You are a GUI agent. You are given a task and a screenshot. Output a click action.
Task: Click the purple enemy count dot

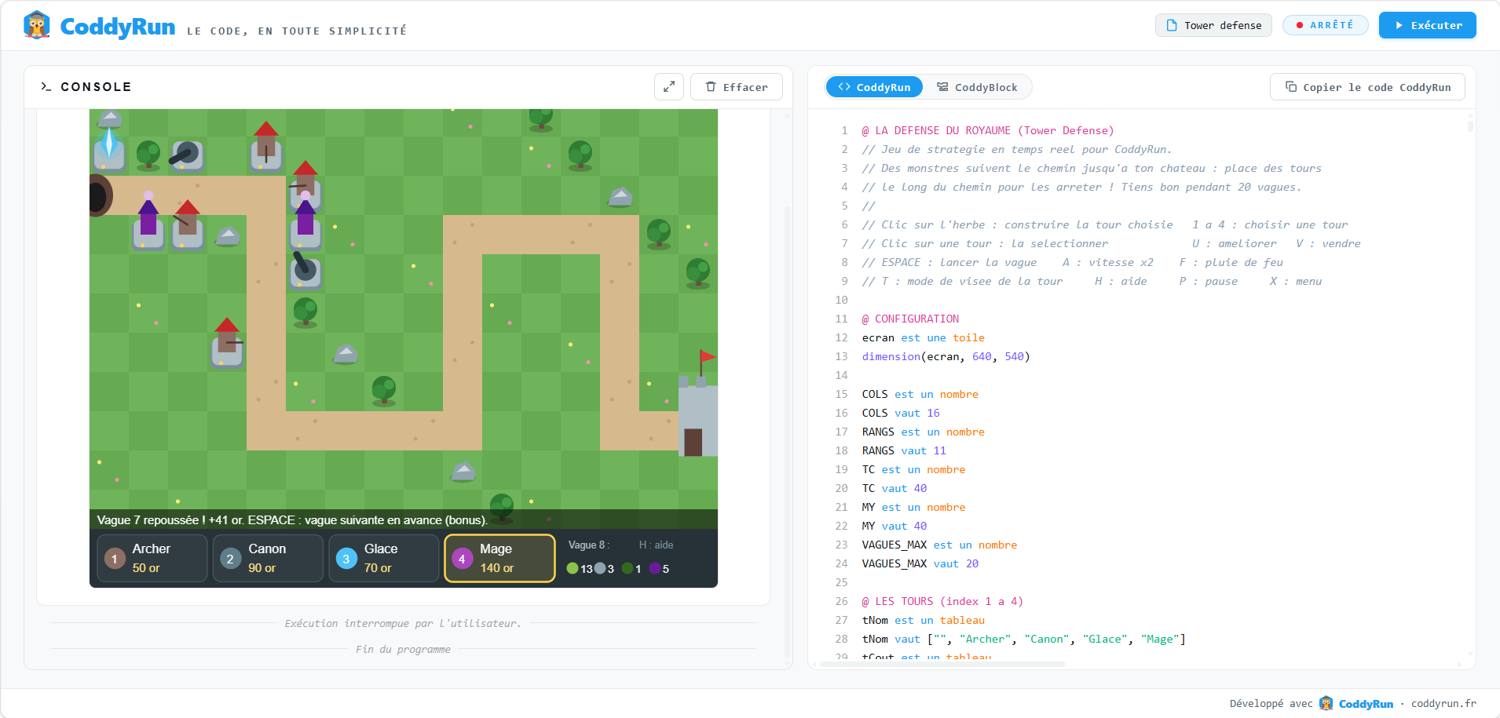pyautogui.click(x=655, y=568)
